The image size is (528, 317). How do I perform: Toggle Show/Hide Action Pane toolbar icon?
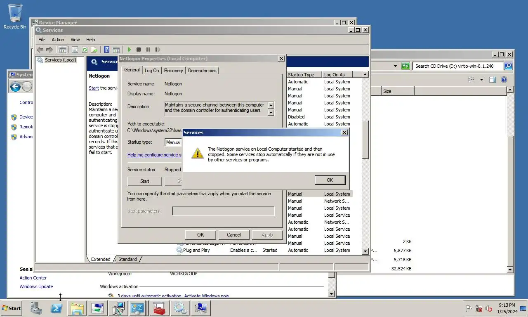116,50
